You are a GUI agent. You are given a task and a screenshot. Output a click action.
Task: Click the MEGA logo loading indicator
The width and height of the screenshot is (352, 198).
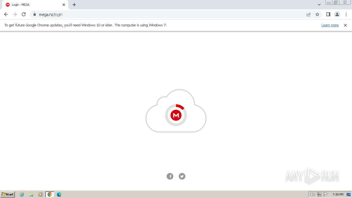176,115
